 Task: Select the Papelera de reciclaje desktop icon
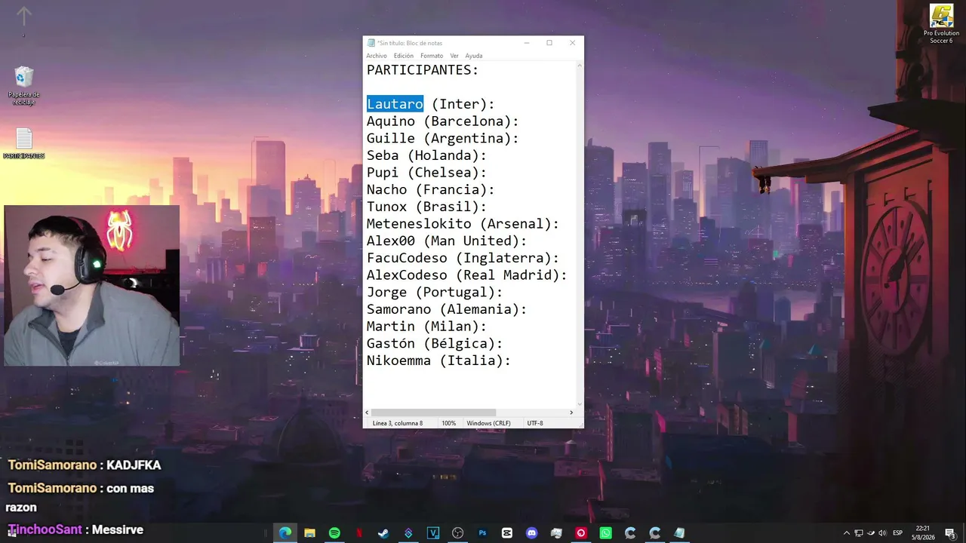tap(24, 85)
